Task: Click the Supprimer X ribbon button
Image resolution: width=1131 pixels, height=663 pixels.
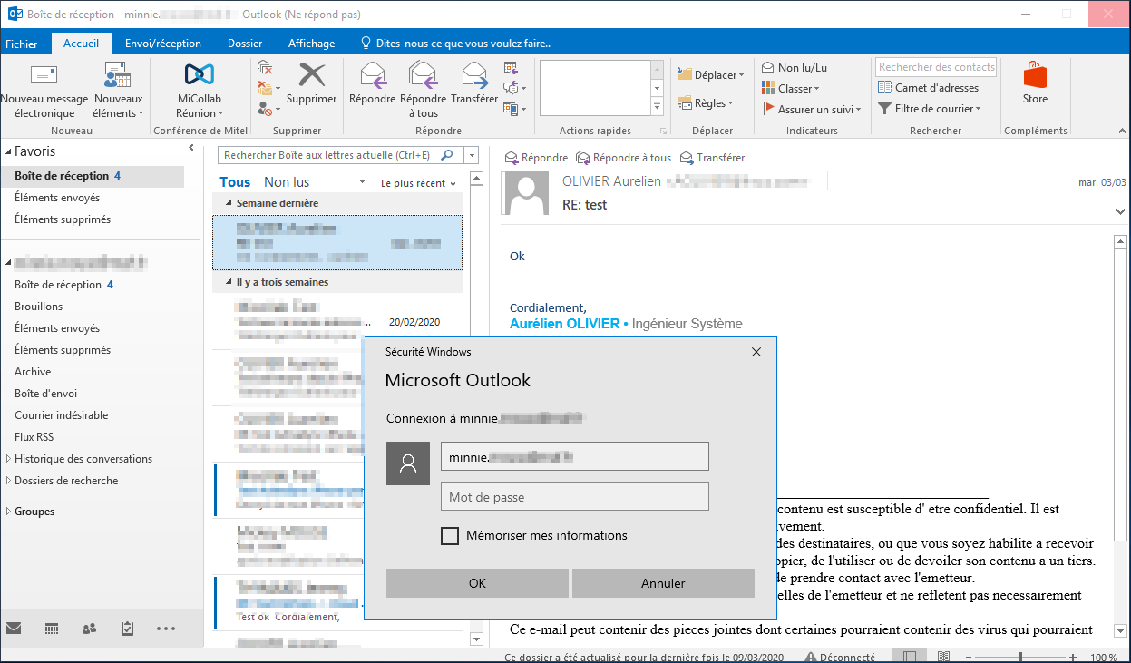Action: [x=311, y=83]
